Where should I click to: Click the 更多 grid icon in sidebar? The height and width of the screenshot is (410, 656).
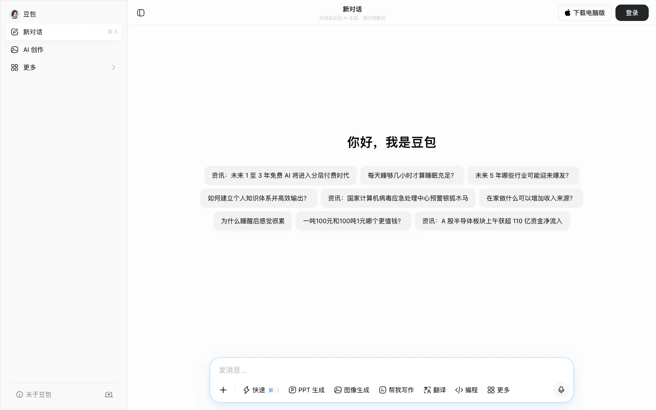pos(15,67)
